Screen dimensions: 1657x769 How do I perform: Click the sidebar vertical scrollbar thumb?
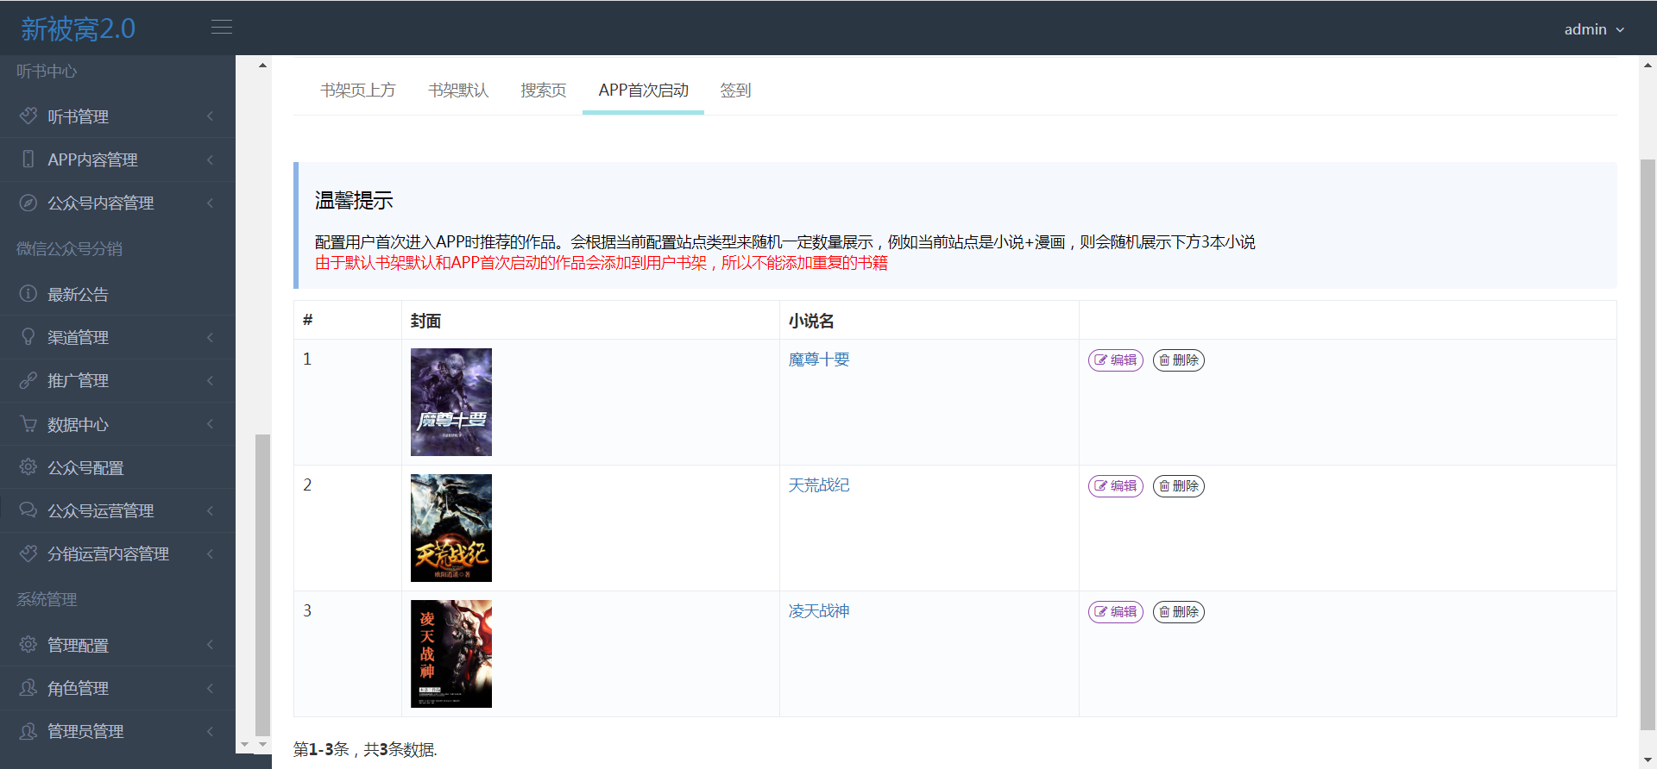[262, 585]
